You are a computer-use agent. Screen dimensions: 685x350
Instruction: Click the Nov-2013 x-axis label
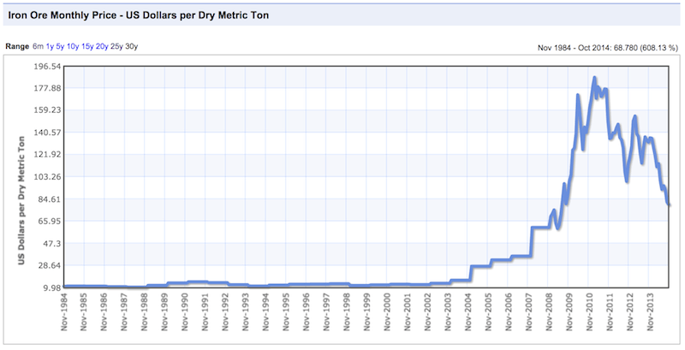click(652, 316)
